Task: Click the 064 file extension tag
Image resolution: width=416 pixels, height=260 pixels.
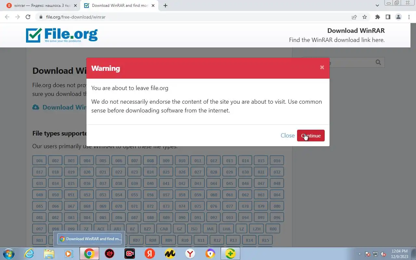Action: pyautogui.click(x=277, y=195)
